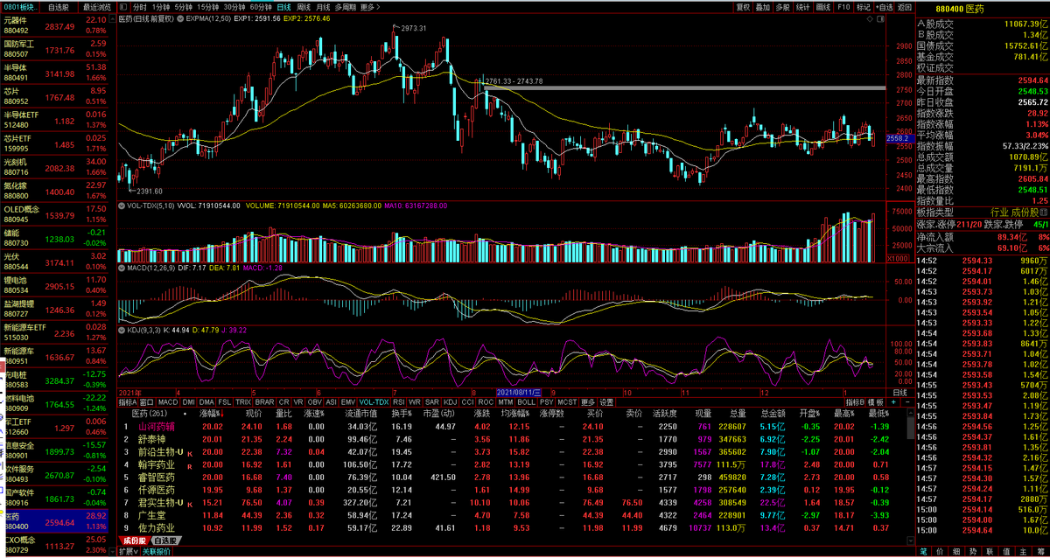Switch to the 成份股 bottom tab

pyautogui.click(x=135, y=541)
